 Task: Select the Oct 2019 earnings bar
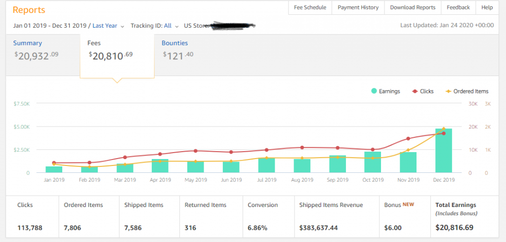pyautogui.click(x=373, y=162)
